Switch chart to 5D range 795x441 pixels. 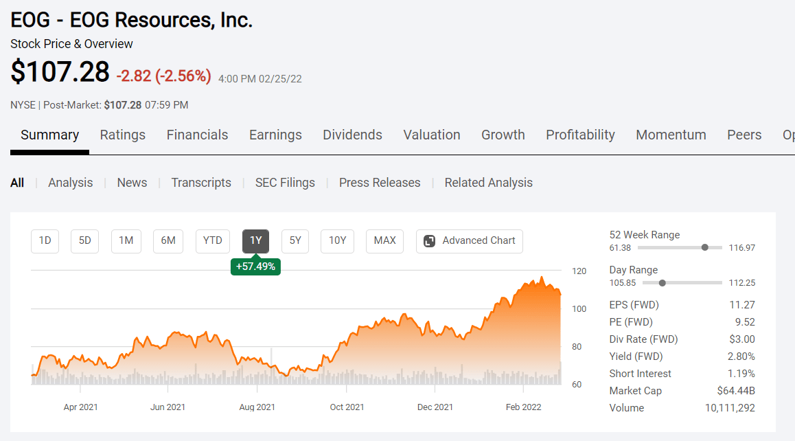pos(85,241)
